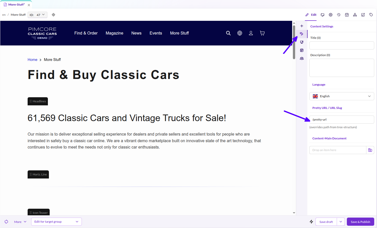Click the locate-in-tree target icon
The image size is (377, 228).
(x=53, y=15)
